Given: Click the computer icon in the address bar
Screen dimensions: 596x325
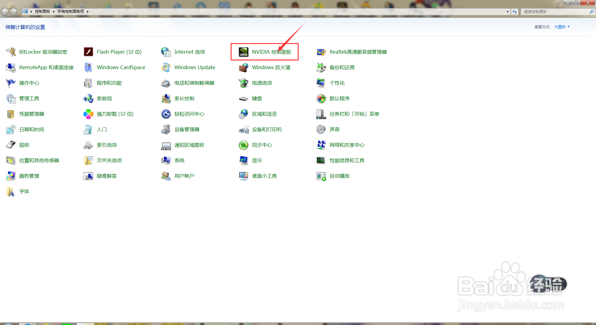Looking at the screenshot, I should (x=25, y=11).
